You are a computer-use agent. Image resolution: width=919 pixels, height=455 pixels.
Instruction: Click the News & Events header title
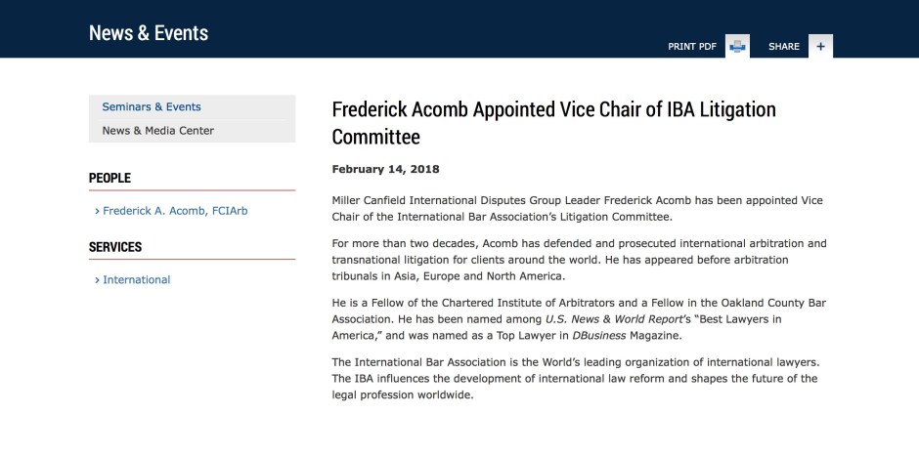pos(149,33)
